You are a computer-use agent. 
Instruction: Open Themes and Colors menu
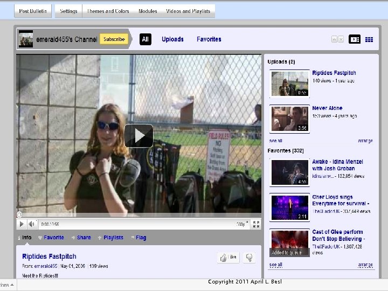coord(108,11)
